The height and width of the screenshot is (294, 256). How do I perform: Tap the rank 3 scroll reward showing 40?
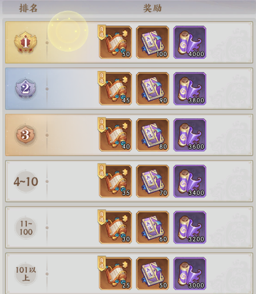click(x=115, y=135)
